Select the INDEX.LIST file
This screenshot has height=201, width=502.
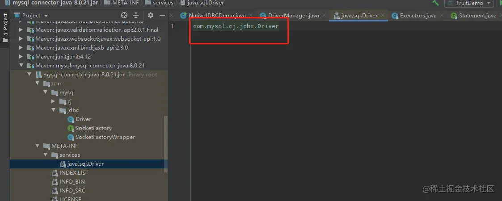[x=74, y=173]
